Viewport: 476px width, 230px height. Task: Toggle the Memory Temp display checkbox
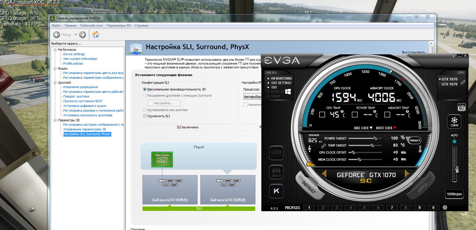coord(387,115)
